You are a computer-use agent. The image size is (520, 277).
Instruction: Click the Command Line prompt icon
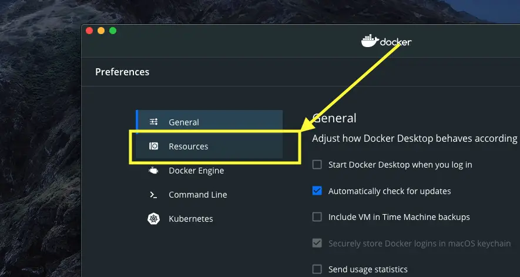pyautogui.click(x=153, y=195)
